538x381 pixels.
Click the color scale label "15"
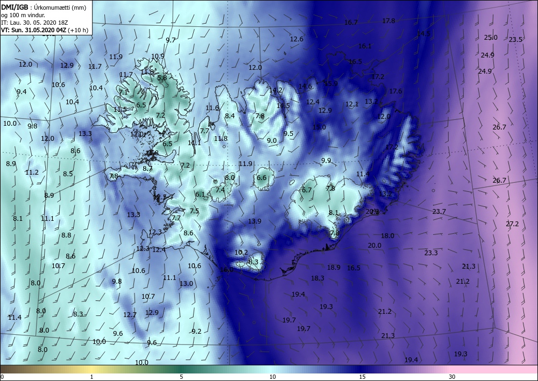[362, 377]
